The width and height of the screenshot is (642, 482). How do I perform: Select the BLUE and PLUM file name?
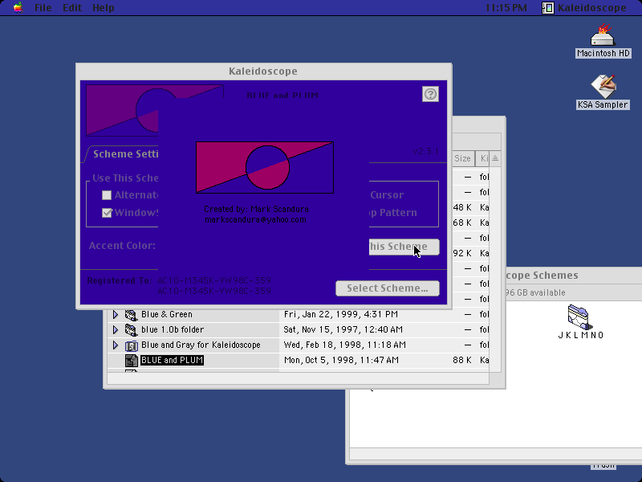(172, 360)
